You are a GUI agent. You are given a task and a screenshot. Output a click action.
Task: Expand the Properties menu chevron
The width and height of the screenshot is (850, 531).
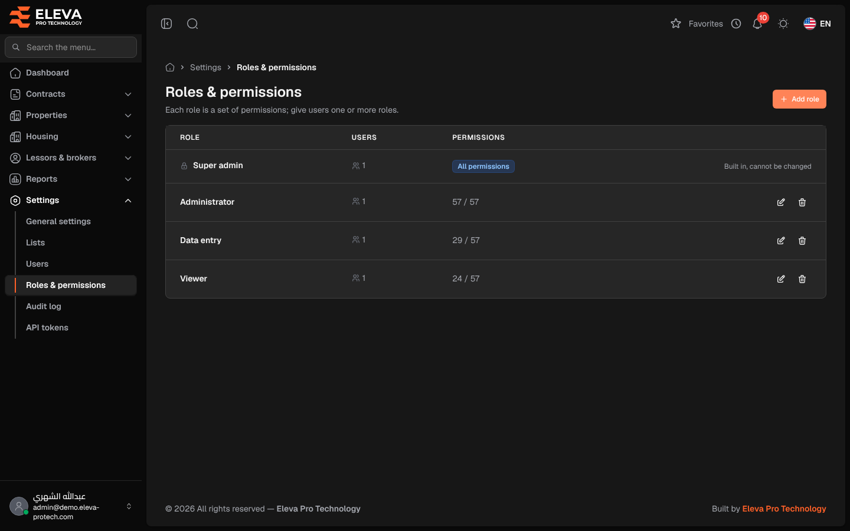[128, 116]
